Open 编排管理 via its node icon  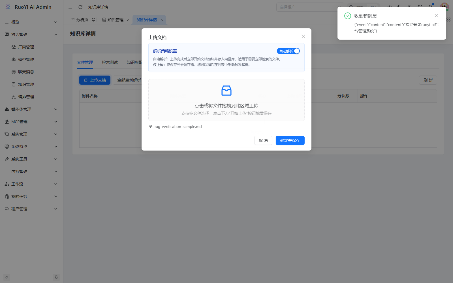[x=14, y=97]
